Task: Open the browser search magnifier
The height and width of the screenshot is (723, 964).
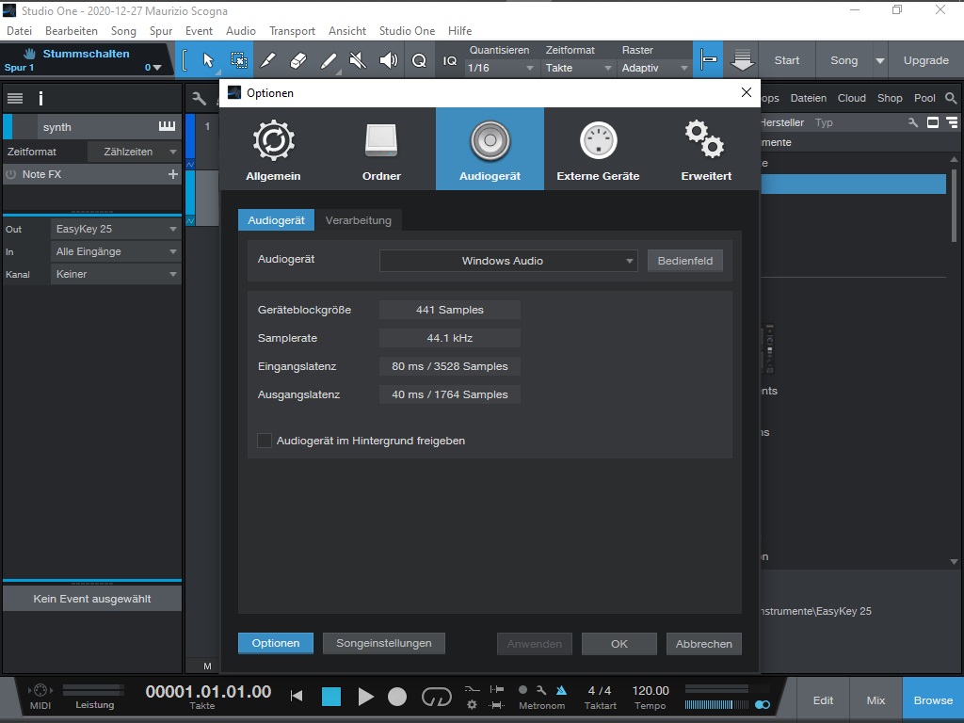Action: coord(951,98)
